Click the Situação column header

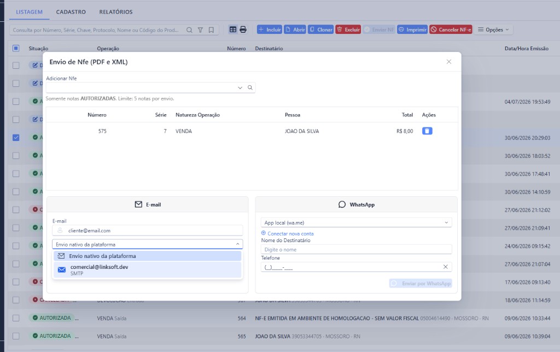click(38, 49)
